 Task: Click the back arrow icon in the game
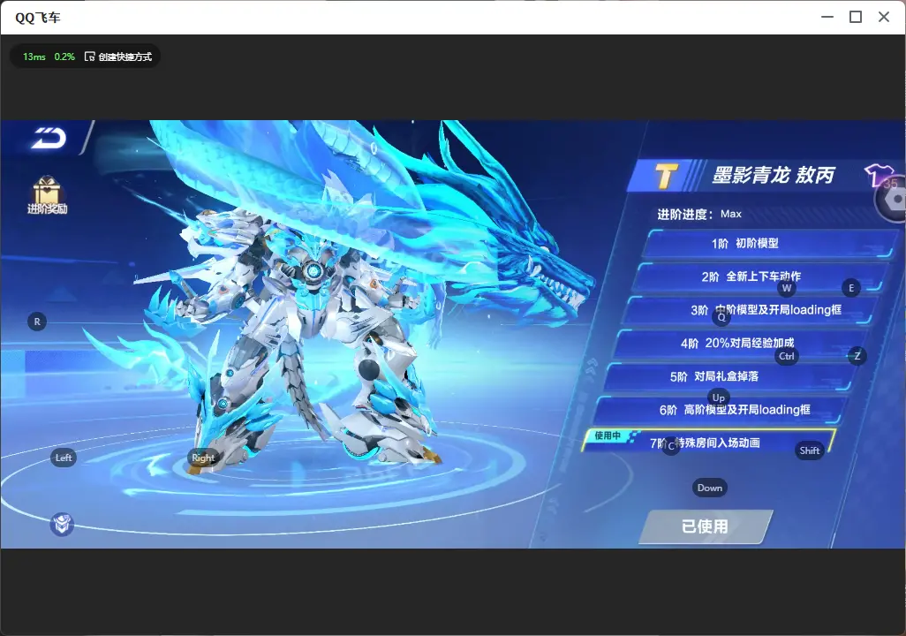49,138
